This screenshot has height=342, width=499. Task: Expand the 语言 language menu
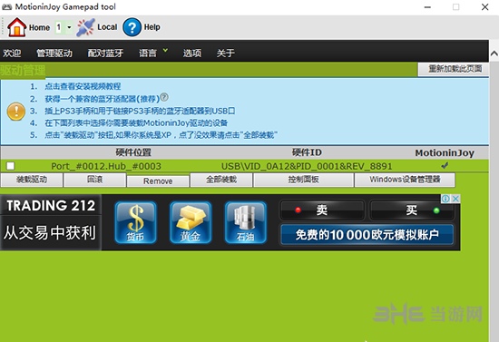tap(153, 53)
